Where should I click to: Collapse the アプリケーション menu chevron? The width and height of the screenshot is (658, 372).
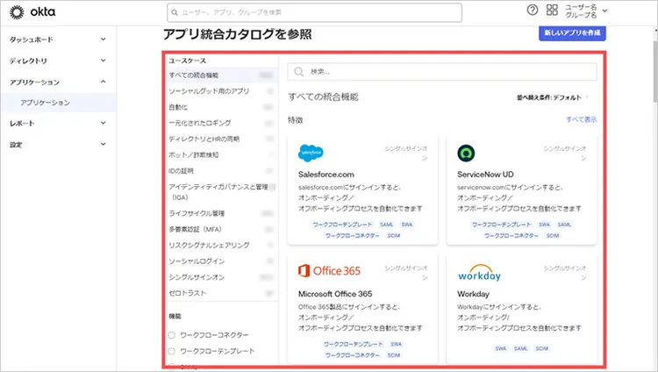(104, 82)
